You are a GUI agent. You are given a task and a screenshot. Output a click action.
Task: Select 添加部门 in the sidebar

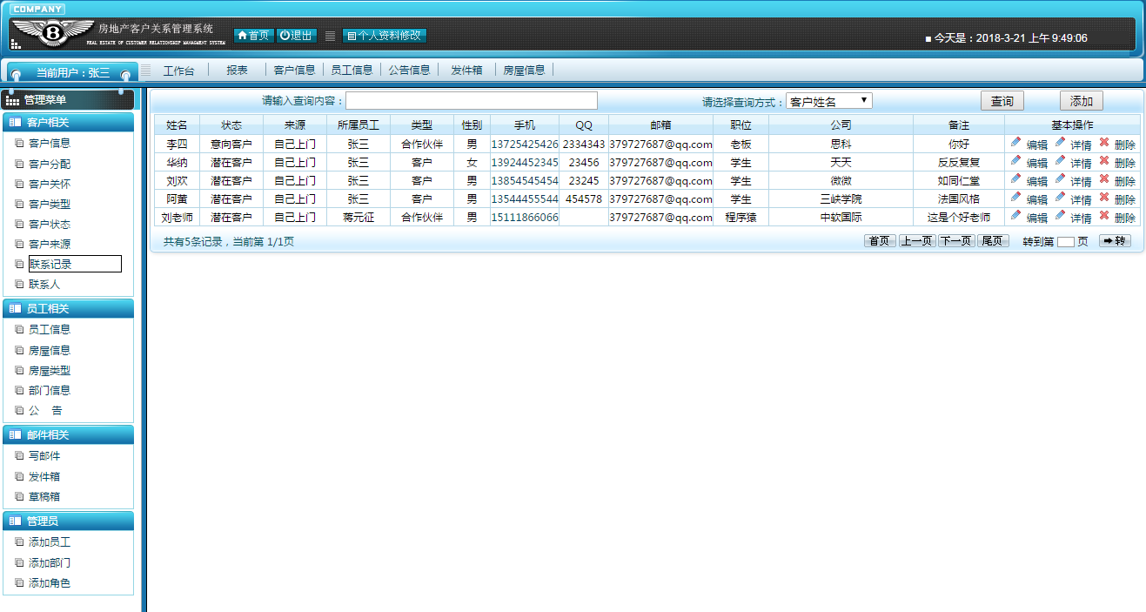(50, 562)
